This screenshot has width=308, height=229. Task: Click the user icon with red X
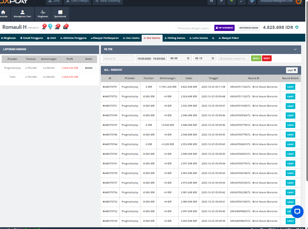[44, 26]
